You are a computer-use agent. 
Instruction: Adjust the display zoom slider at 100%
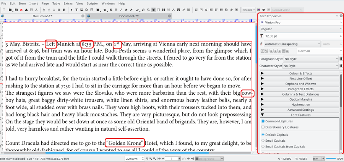click(x=331, y=159)
